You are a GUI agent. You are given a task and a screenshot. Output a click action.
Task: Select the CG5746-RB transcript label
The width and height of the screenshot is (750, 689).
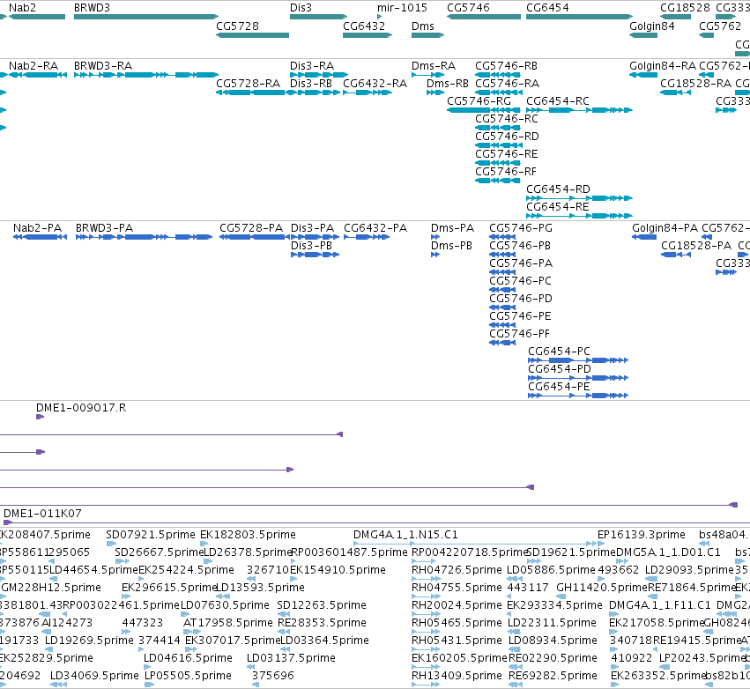(506, 65)
